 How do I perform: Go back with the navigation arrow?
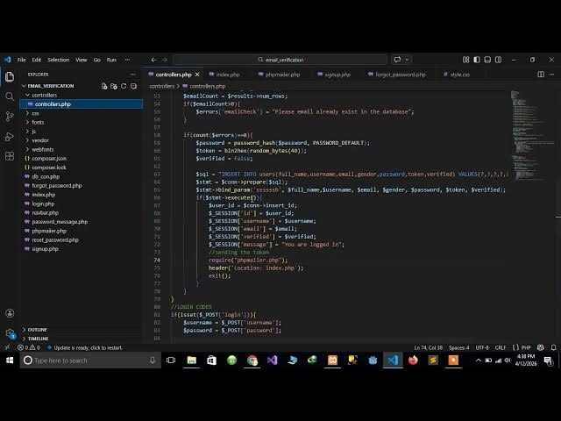[153, 60]
